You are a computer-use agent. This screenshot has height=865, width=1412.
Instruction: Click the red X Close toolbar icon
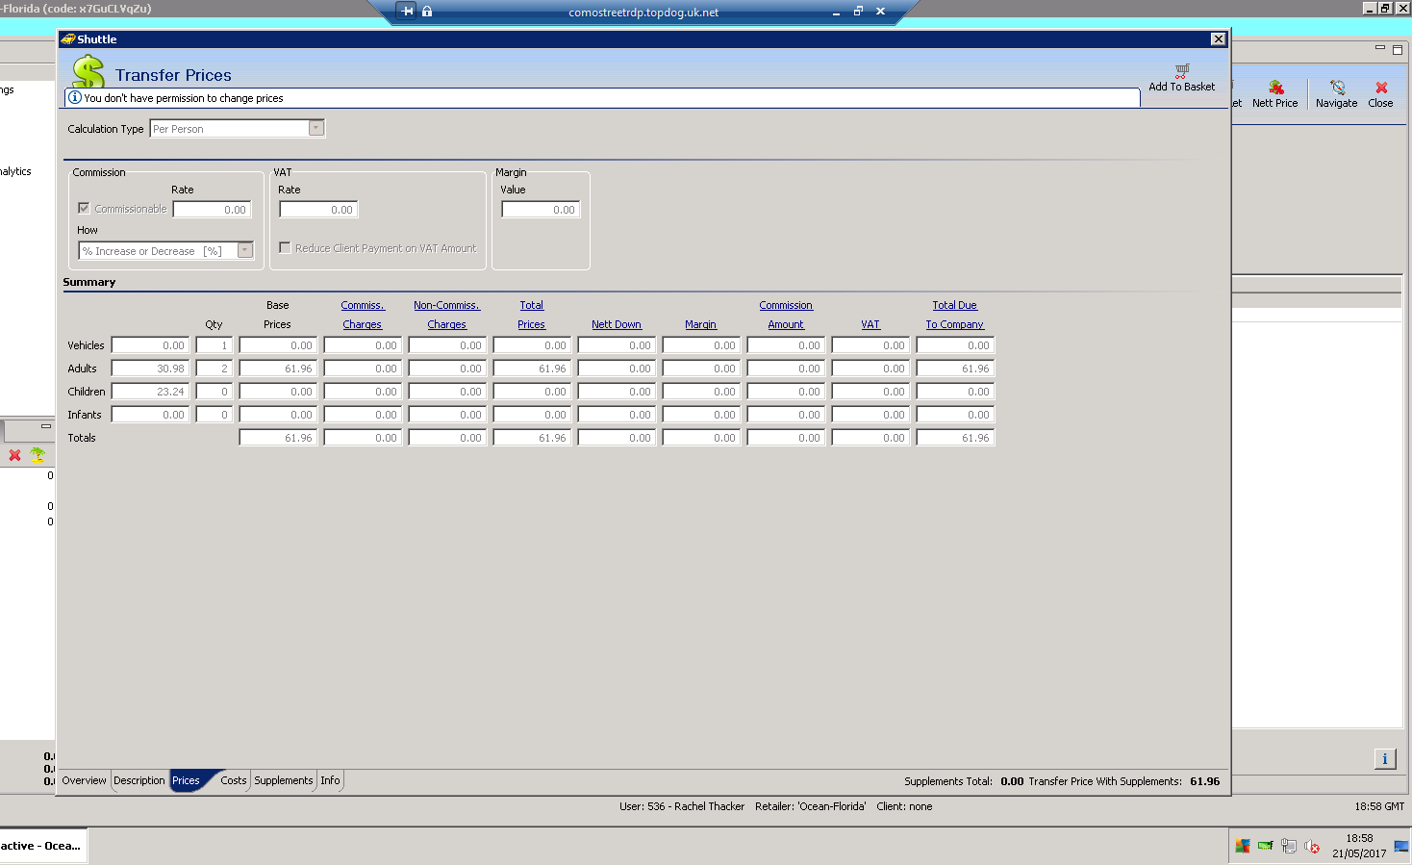1381,88
